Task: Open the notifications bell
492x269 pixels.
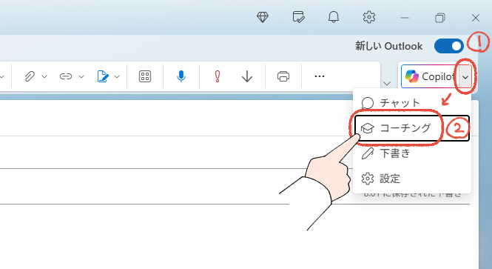Action: pyautogui.click(x=334, y=17)
